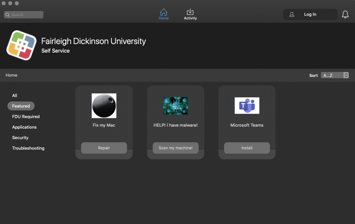The image size is (355, 224).
Task: Focus the Search input field
Action: click(24, 15)
